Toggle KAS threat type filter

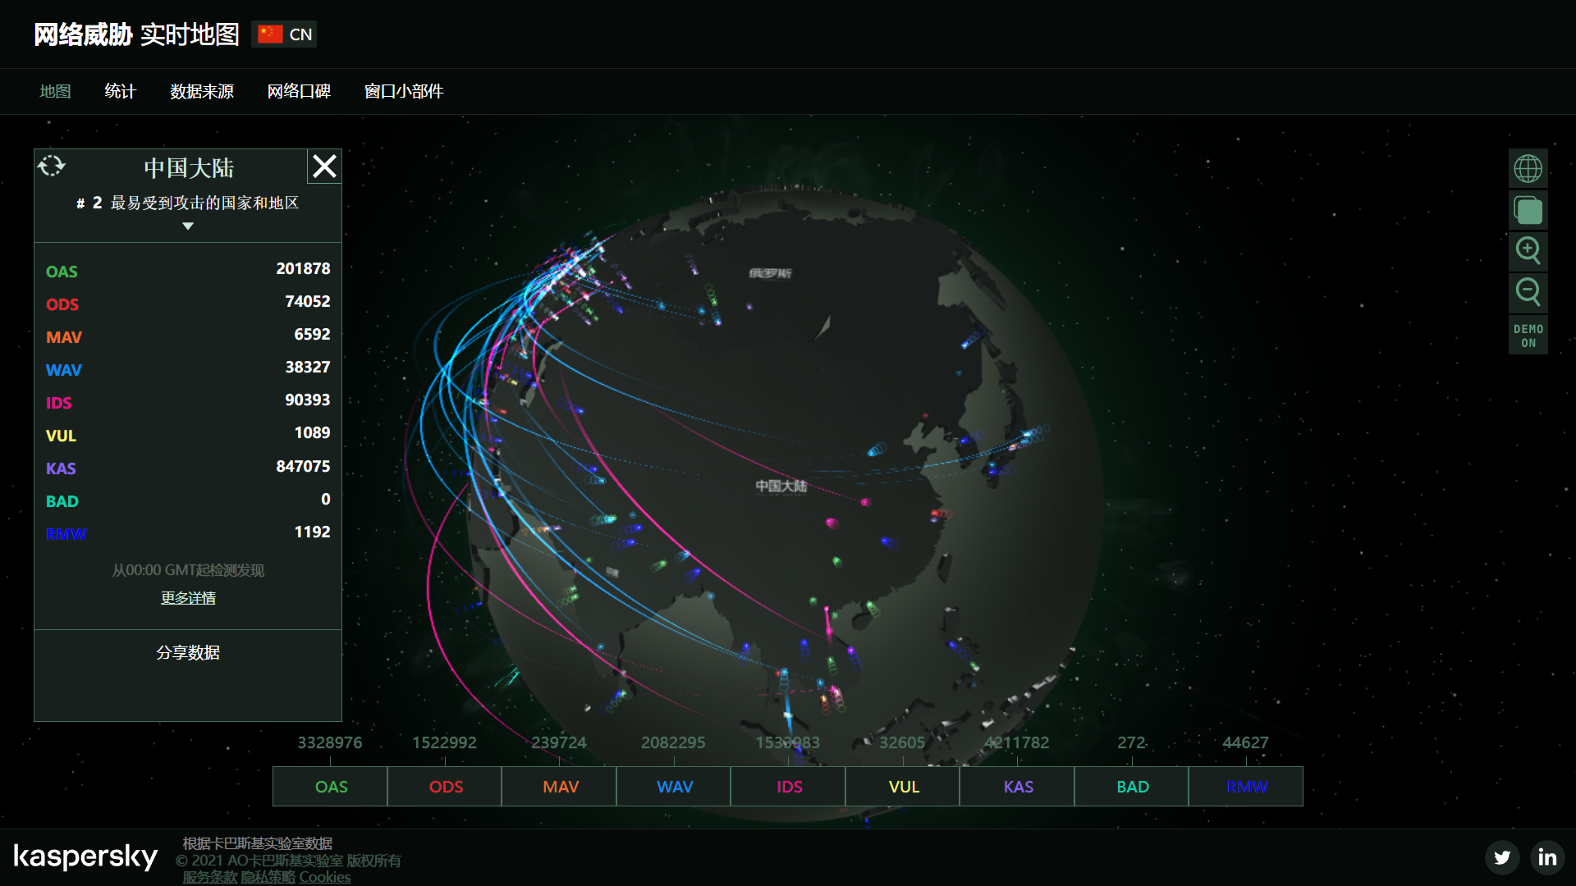pos(1018,787)
